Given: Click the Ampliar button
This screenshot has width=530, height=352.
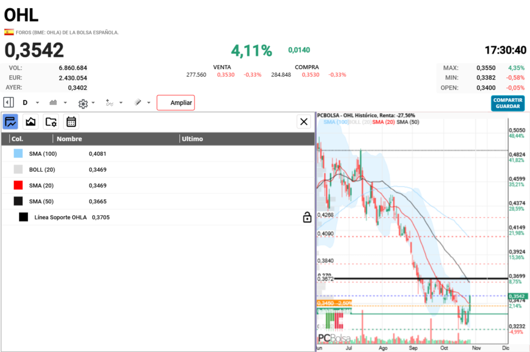Looking at the screenshot, I should pyautogui.click(x=176, y=102).
